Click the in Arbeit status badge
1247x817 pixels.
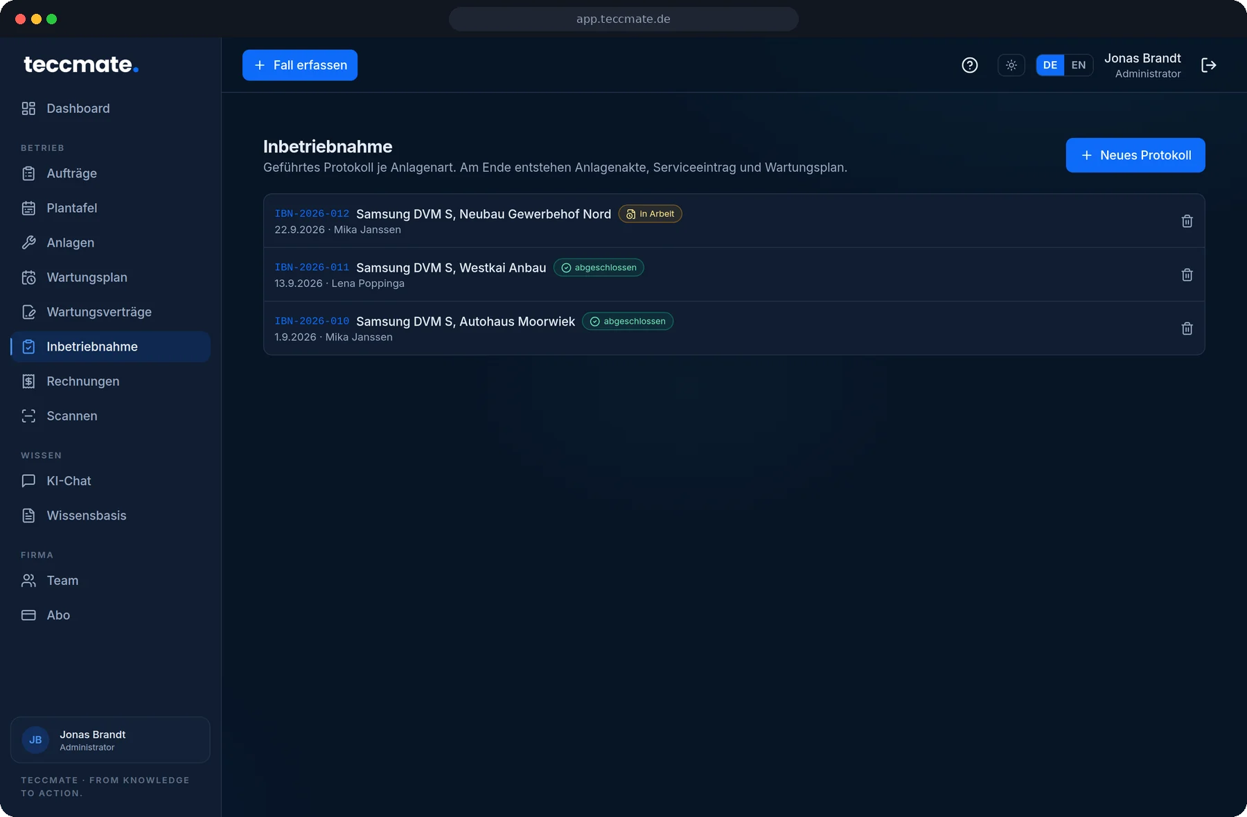(650, 214)
